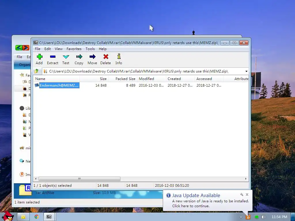Sort by the Accessed column header
Screen dimensions: 295x221
coord(209,79)
